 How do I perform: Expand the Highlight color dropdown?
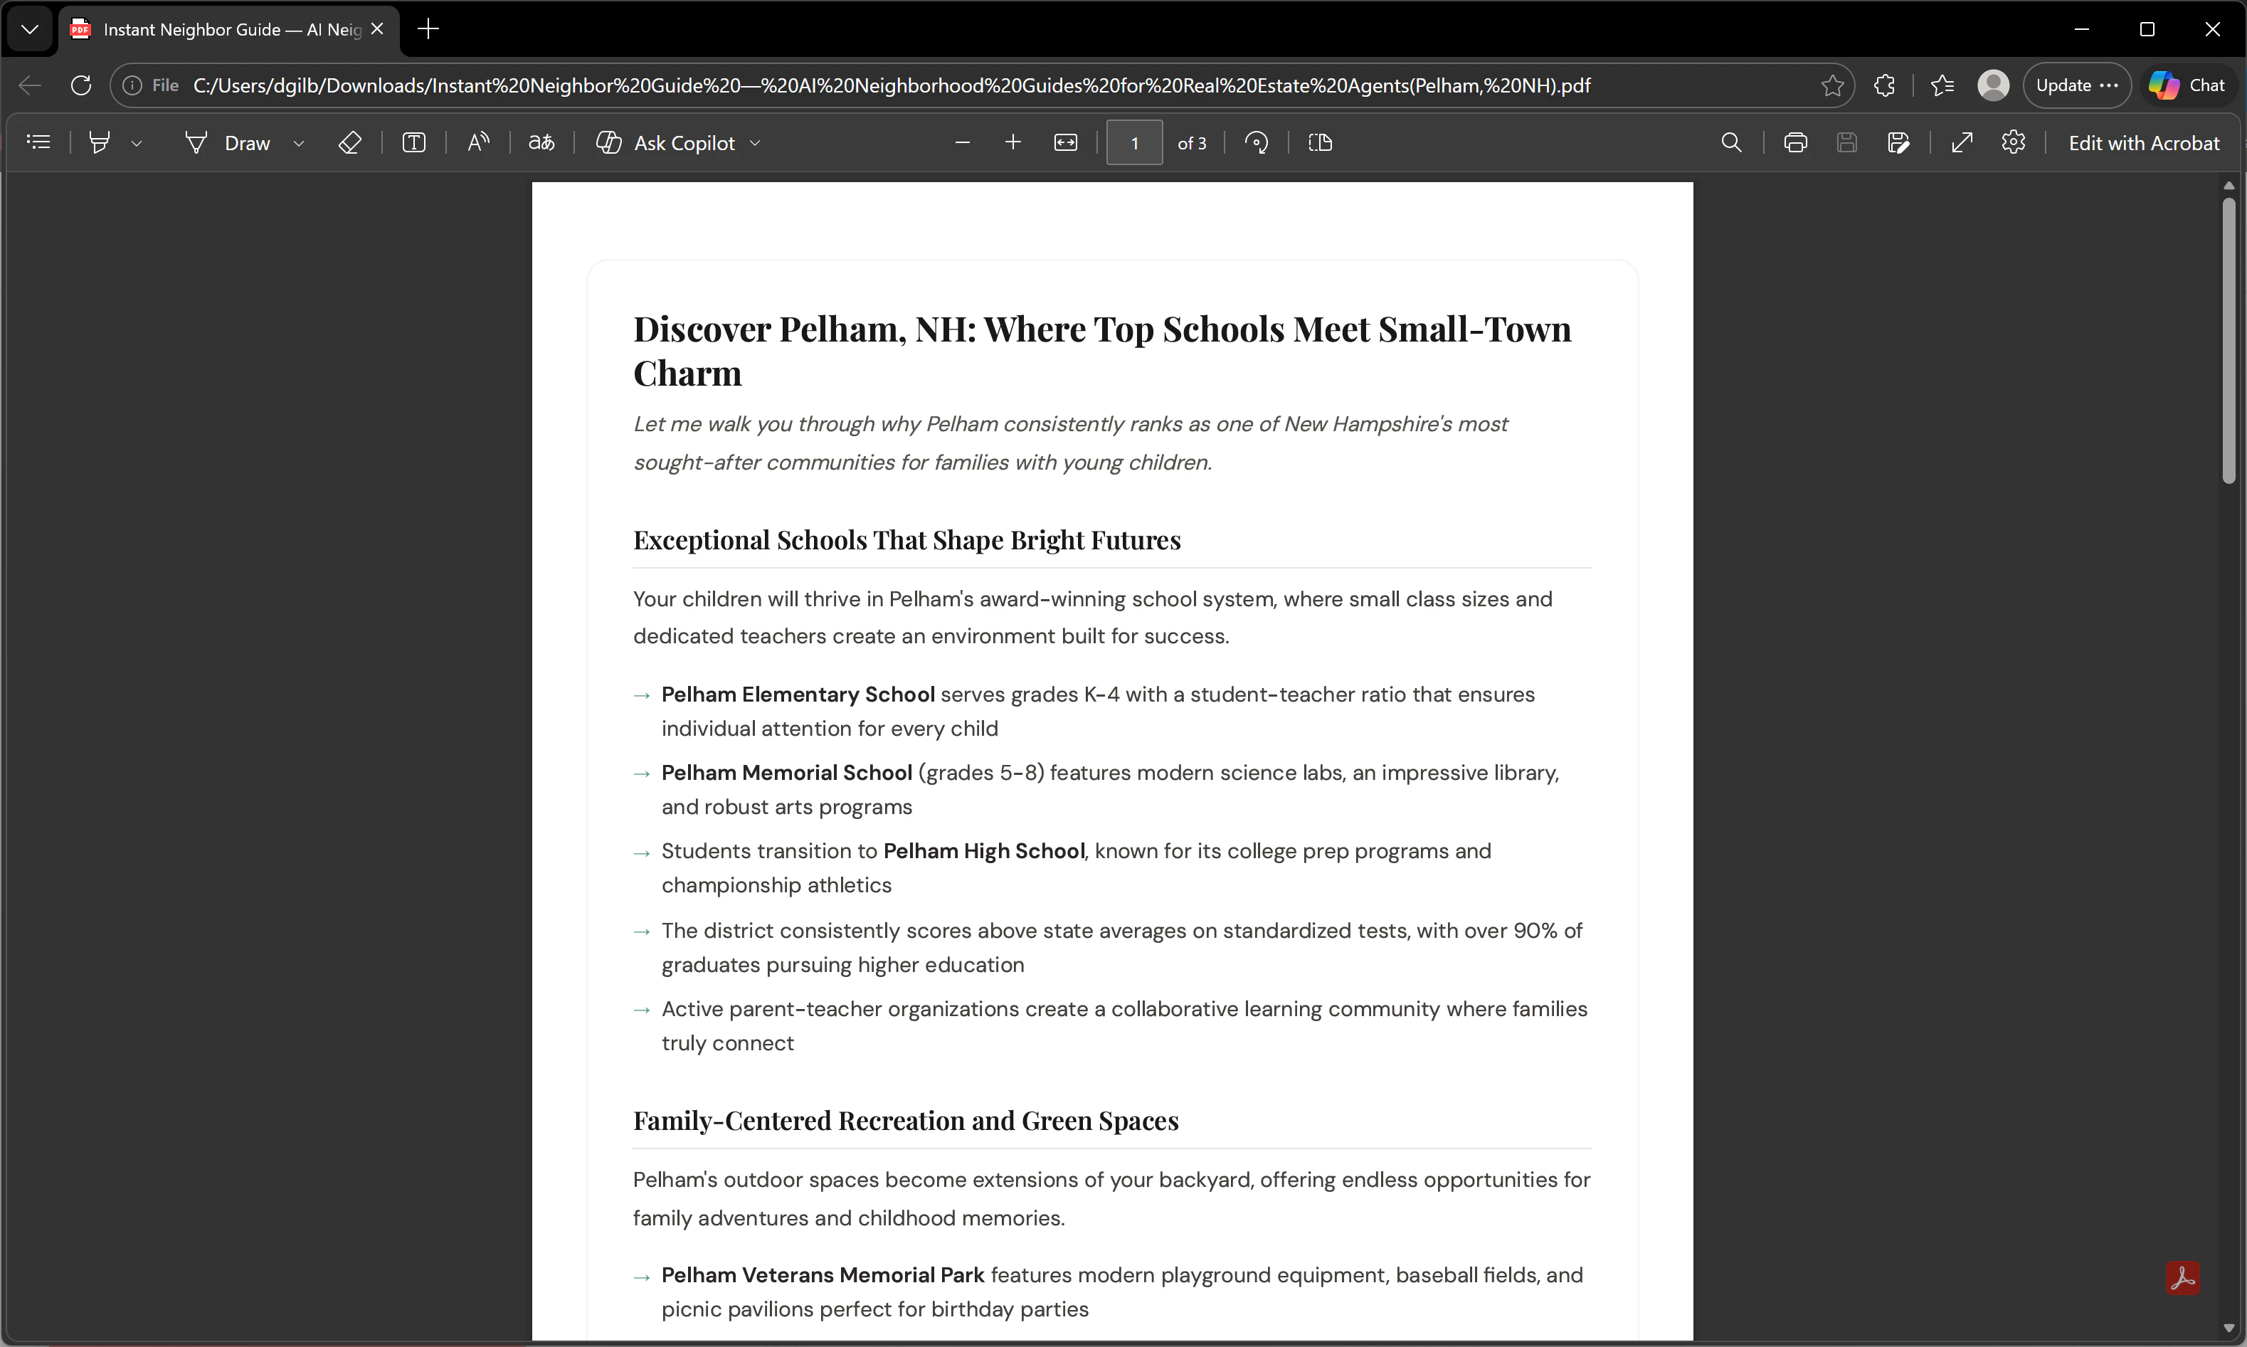(x=137, y=144)
